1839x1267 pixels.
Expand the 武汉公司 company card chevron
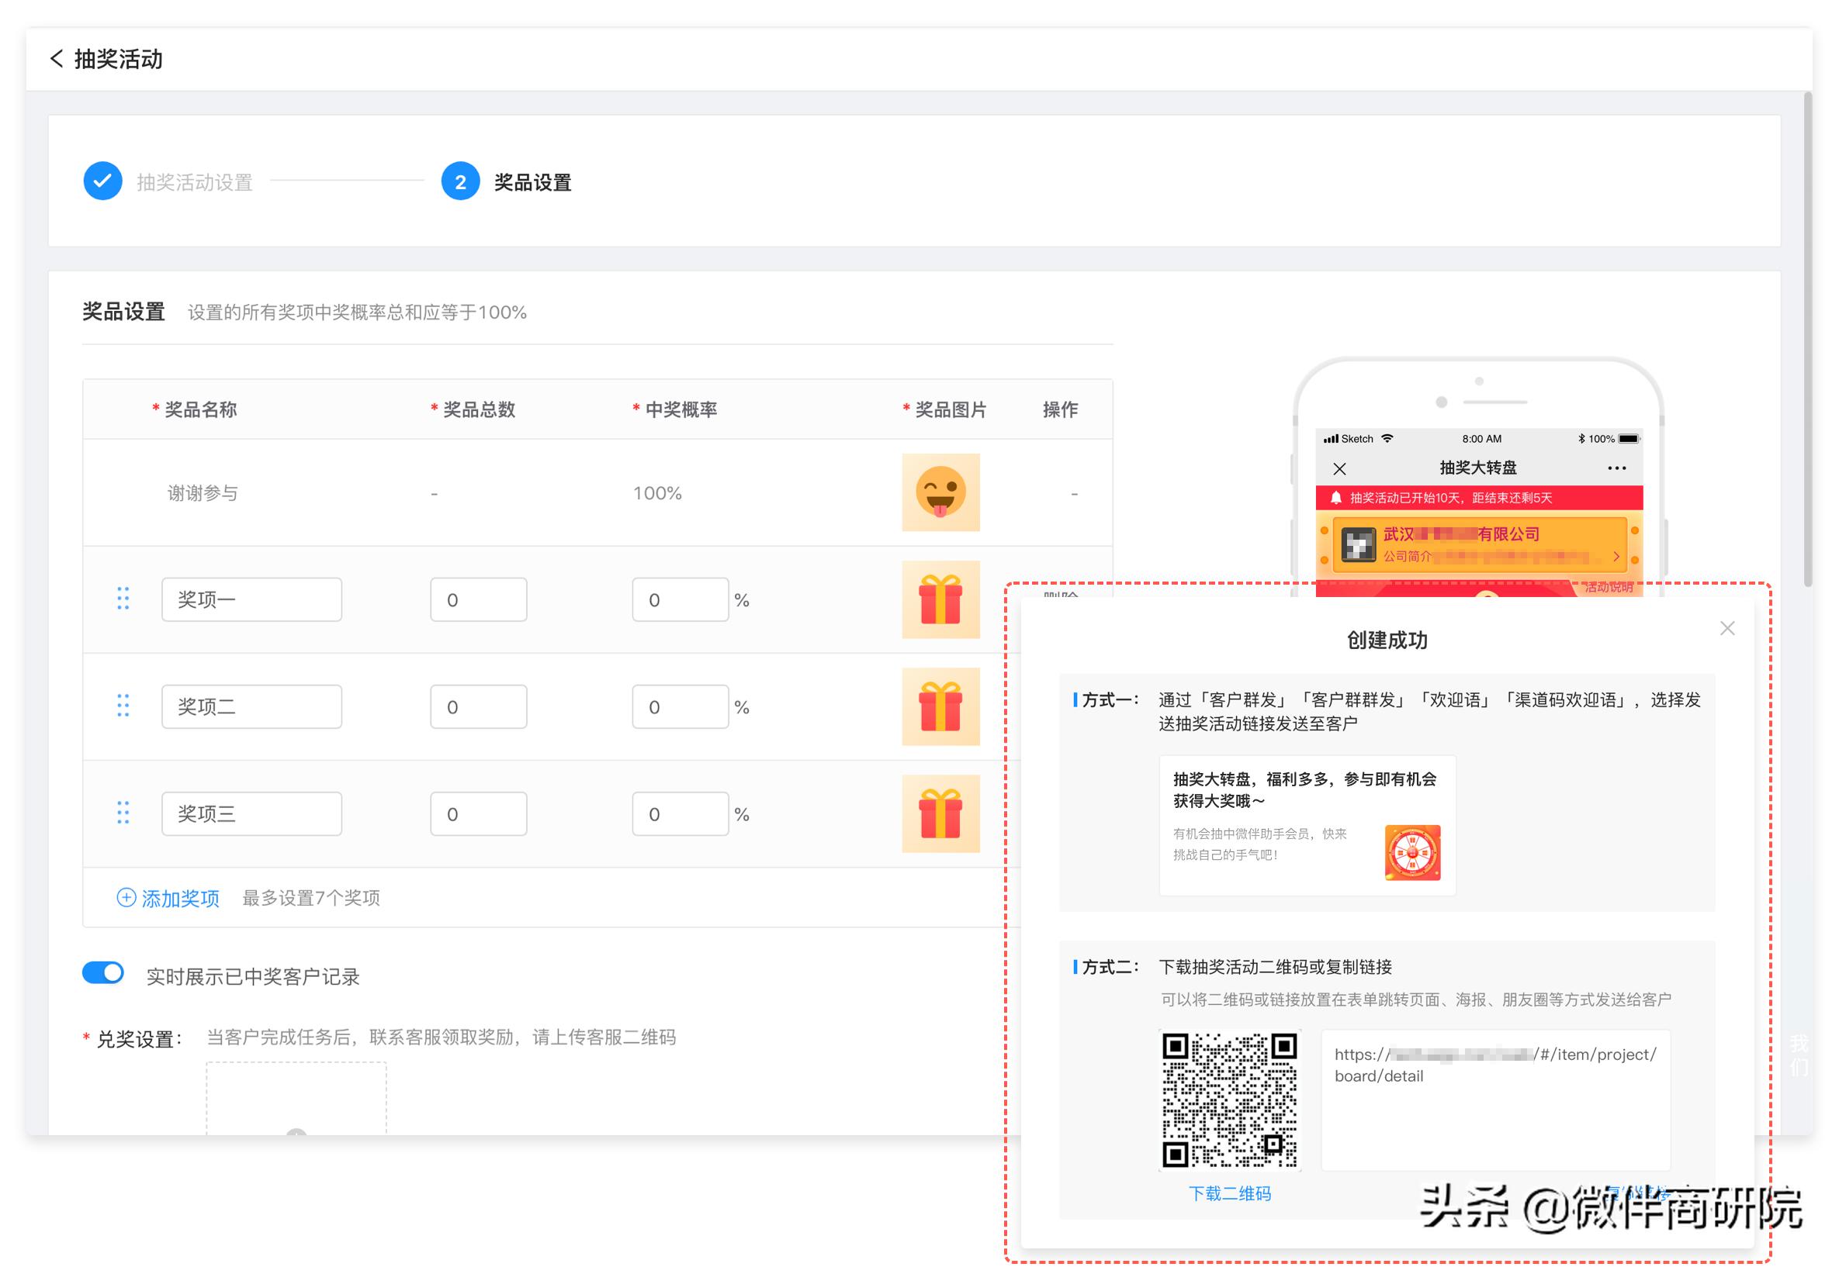[x=1616, y=556]
